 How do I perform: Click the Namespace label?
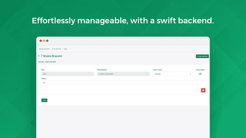[102, 70]
